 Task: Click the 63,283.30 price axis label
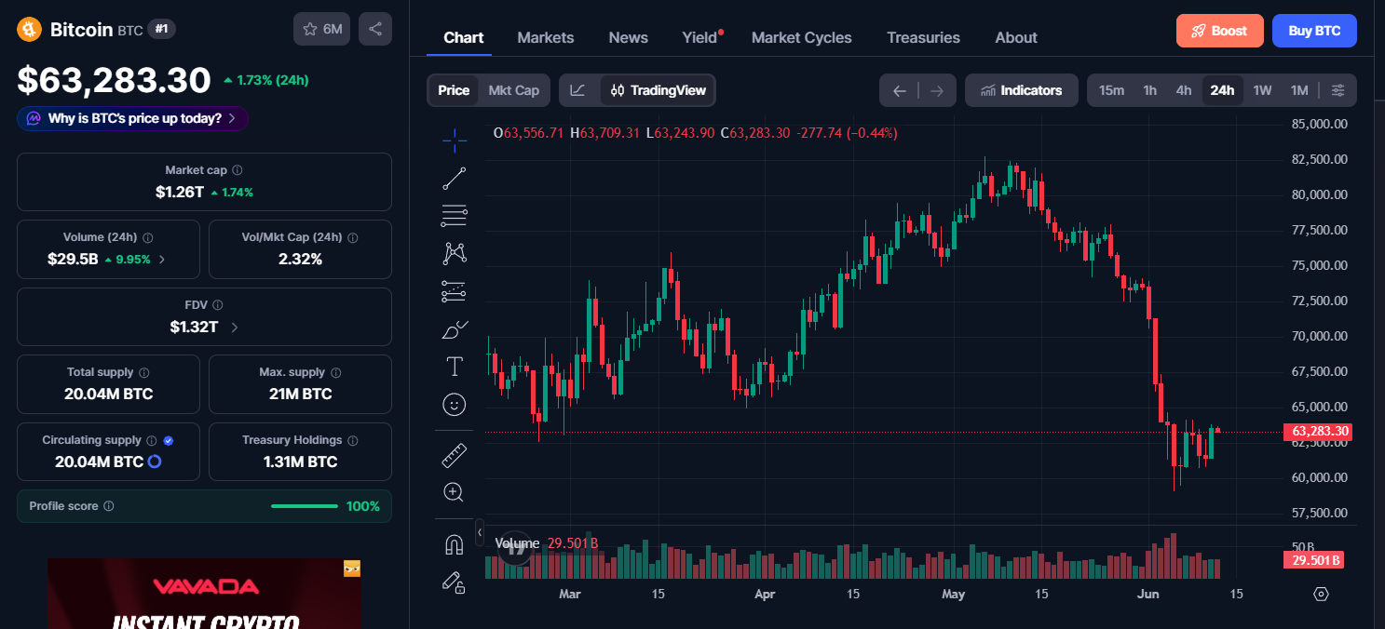pos(1318,432)
